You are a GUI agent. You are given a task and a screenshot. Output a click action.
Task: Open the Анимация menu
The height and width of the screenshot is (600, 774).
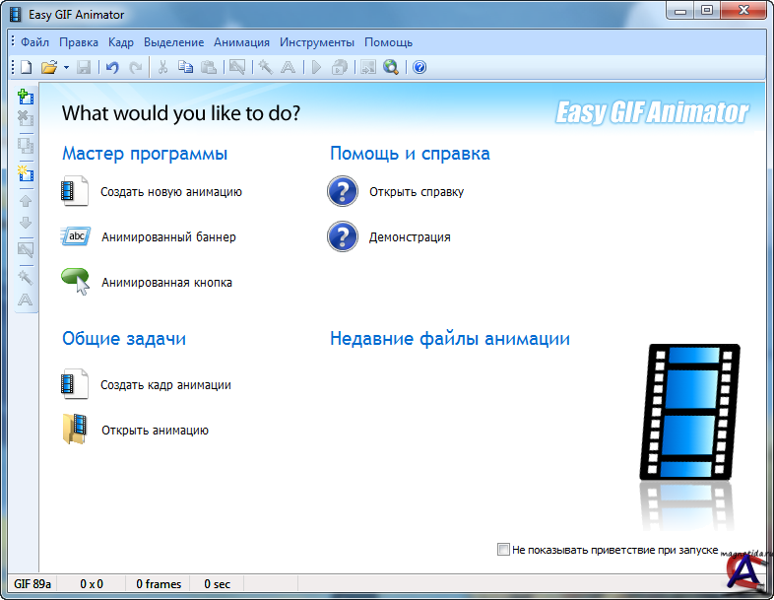[241, 42]
